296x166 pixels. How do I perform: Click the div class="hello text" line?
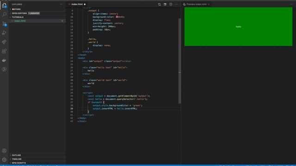click(x=105, y=67)
